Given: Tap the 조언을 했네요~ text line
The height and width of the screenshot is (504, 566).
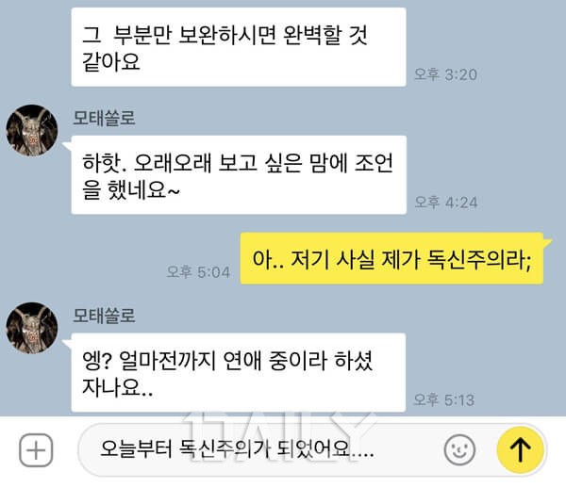Looking at the screenshot, I should [x=131, y=190].
